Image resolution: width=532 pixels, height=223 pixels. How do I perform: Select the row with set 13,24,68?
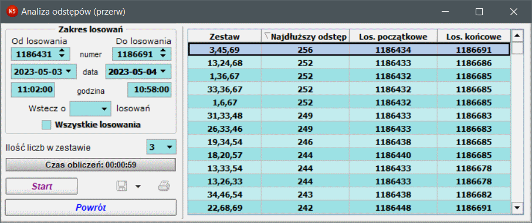[x=349, y=63]
